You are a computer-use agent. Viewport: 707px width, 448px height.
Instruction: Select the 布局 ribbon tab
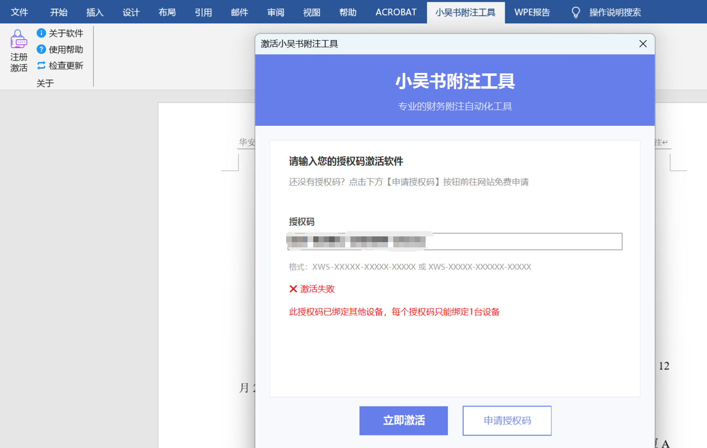[167, 12]
